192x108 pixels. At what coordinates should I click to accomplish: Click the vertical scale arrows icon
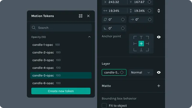coord(131,11)
